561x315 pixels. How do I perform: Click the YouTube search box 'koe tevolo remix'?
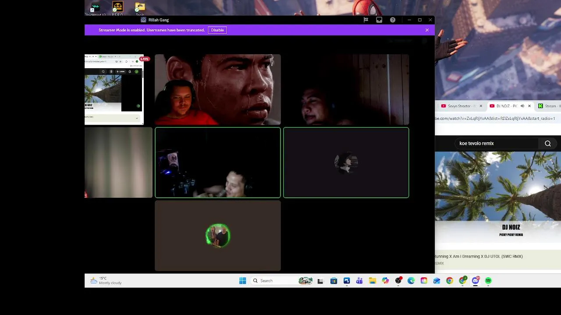[x=497, y=143]
